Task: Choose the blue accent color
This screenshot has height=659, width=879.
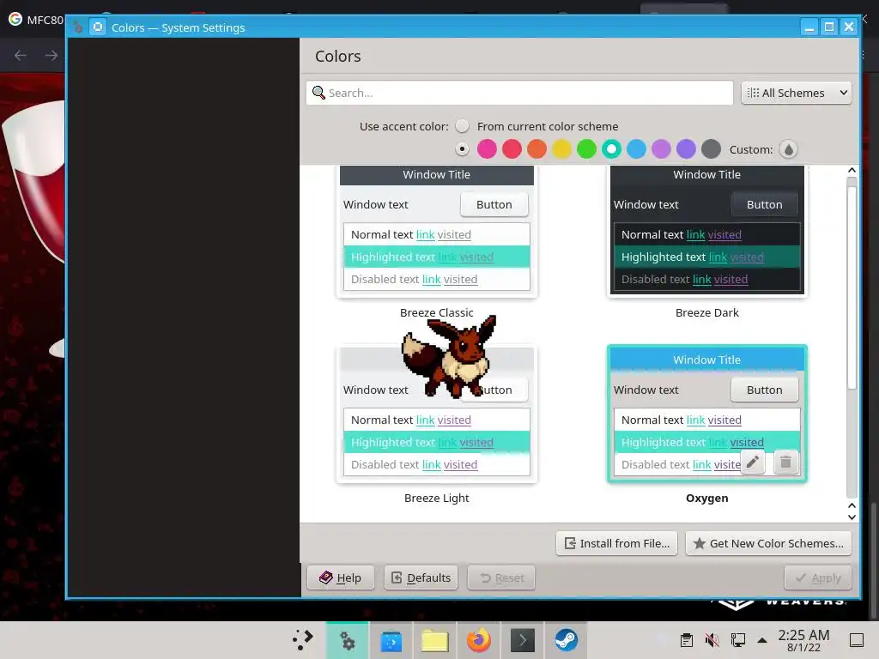Action: pyautogui.click(x=636, y=149)
